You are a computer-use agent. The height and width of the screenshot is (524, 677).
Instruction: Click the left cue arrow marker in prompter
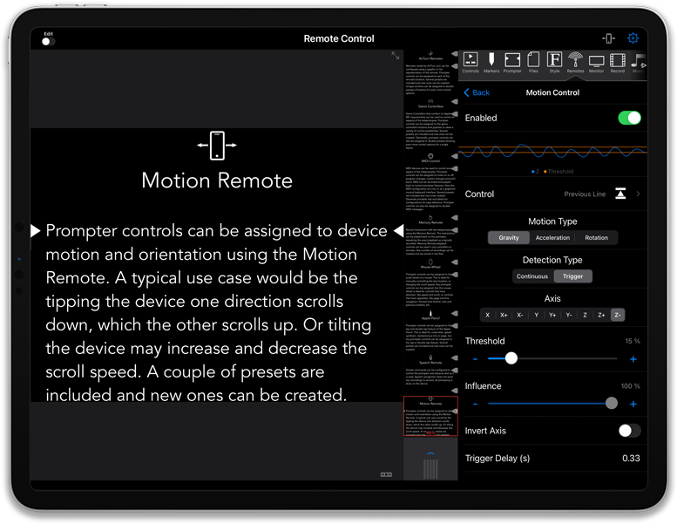coord(36,231)
